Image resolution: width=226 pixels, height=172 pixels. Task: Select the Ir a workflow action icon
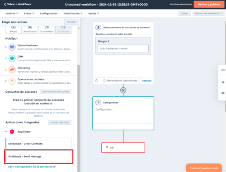pyautogui.click(x=47, y=27)
